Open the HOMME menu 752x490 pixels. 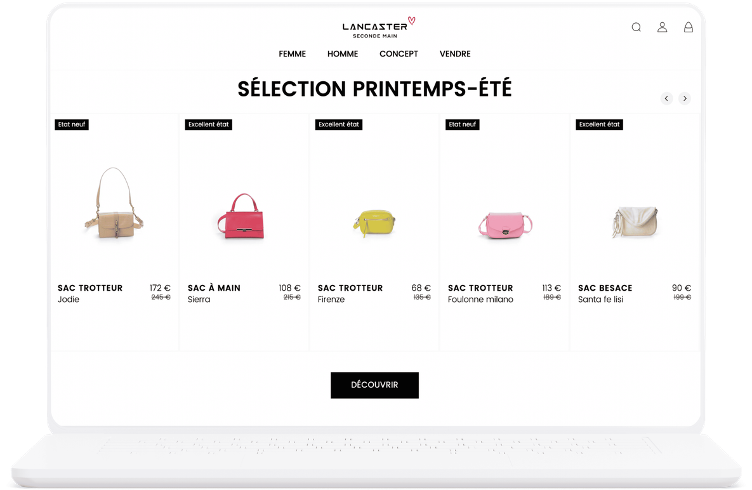pyautogui.click(x=343, y=54)
